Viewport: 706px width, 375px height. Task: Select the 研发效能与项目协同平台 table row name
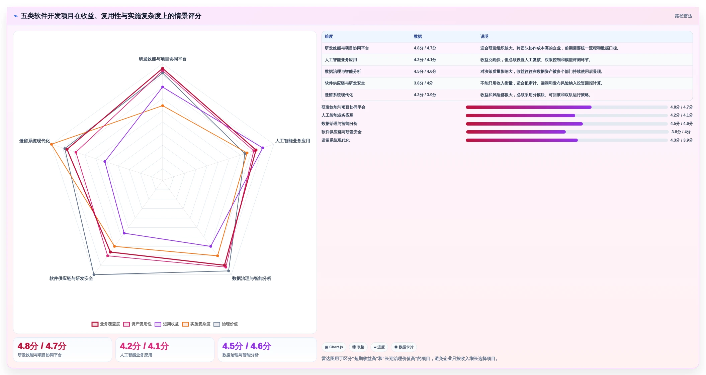click(347, 48)
